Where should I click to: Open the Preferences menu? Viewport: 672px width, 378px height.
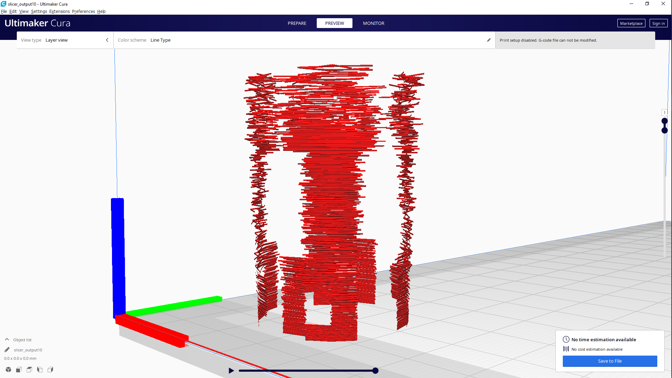[x=83, y=11]
